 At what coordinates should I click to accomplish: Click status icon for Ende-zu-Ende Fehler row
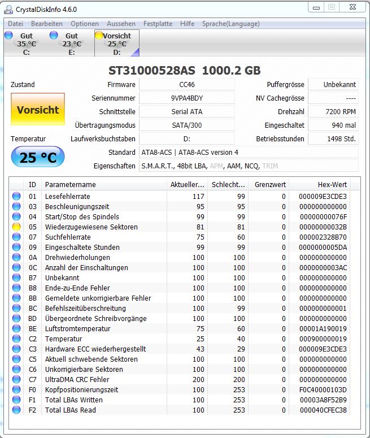tap(16, 288)
